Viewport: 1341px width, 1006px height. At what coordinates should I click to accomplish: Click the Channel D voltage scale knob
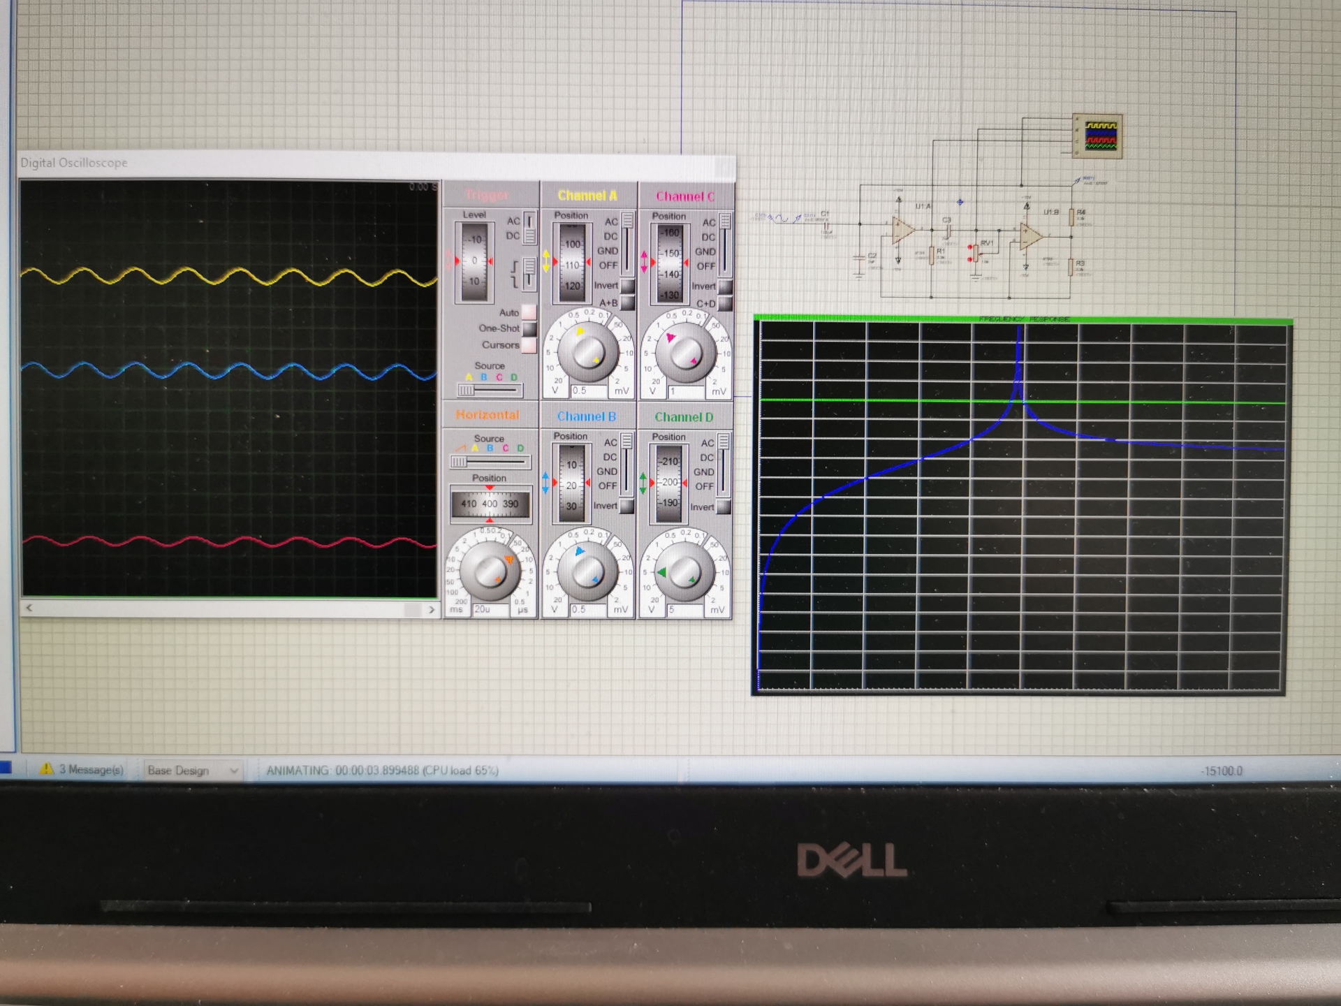point(684,572)
